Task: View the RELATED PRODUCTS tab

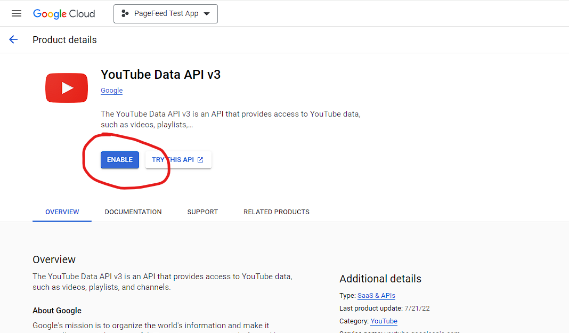Action: [276, 212]
